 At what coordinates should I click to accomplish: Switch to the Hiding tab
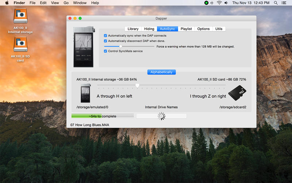click(149, 29)
